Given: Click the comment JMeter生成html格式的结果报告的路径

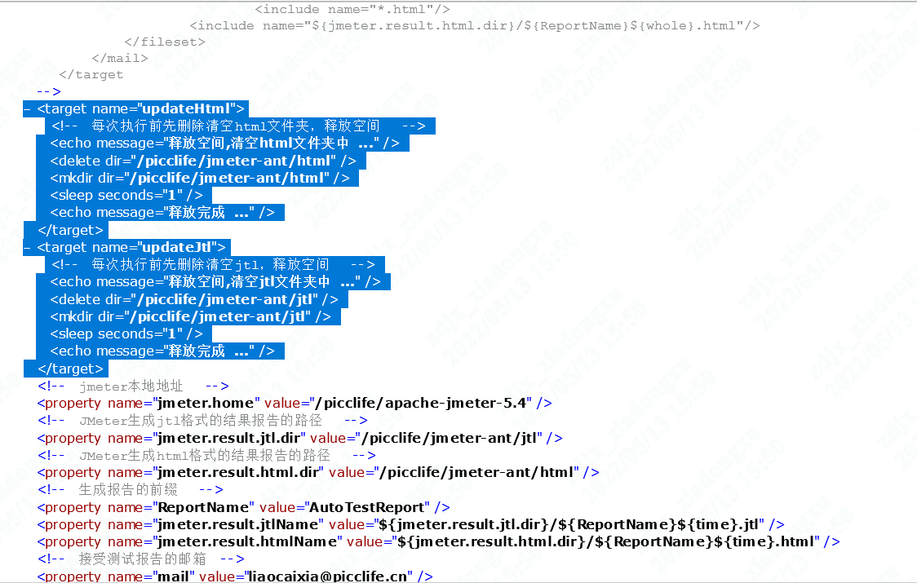Looking at the screenshot, I should pos(207,455).
